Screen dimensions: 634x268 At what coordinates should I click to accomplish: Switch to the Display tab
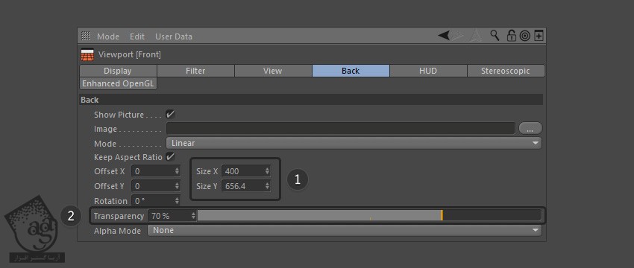pyautogui.click(x=118, y=71)
